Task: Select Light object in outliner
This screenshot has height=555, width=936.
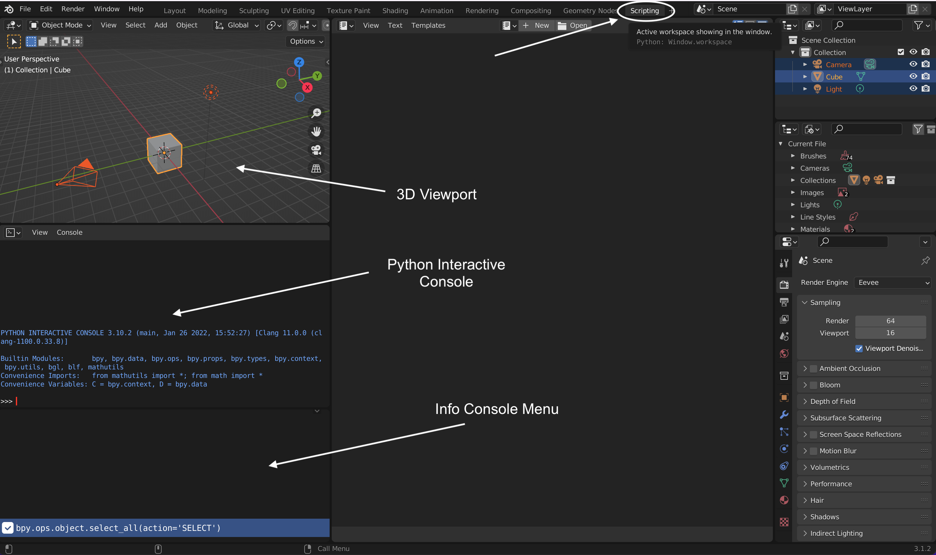Action: (833, 89)
